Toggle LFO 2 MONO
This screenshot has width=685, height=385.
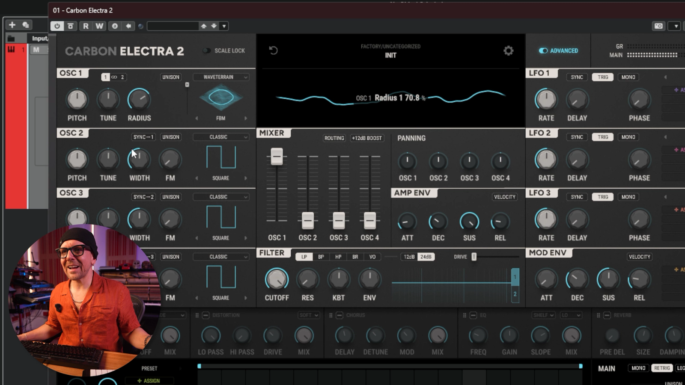coord(628,137)
